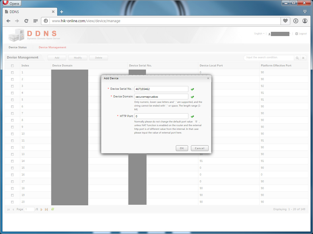Viewport: 313px width, 234px height.
Task: Open the English language dropdown
Action: click(259, 34)
